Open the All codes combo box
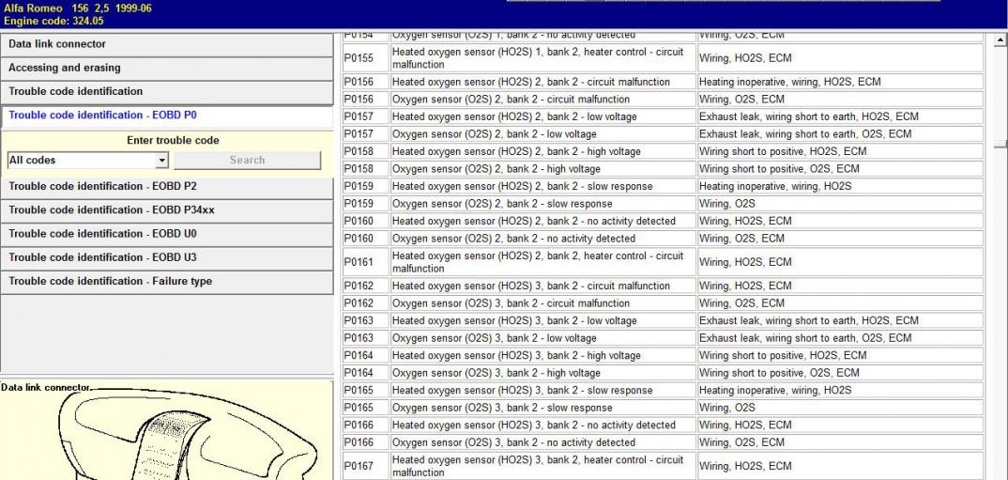Image resolution: width=1008 pixels, height=480 pixels. (87, 161)
